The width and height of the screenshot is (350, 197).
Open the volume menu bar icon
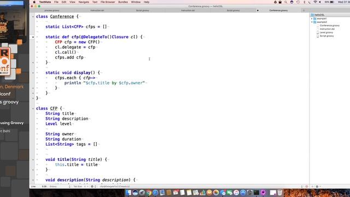click(320, 2)
